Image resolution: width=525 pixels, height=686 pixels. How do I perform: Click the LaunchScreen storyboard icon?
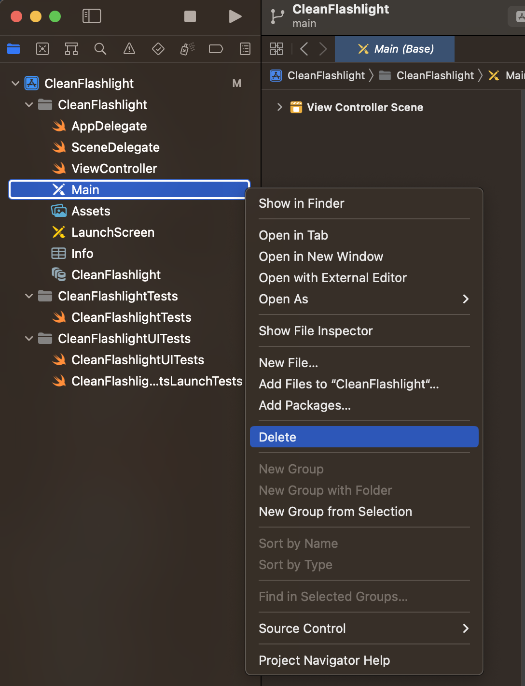pos(59,232)
